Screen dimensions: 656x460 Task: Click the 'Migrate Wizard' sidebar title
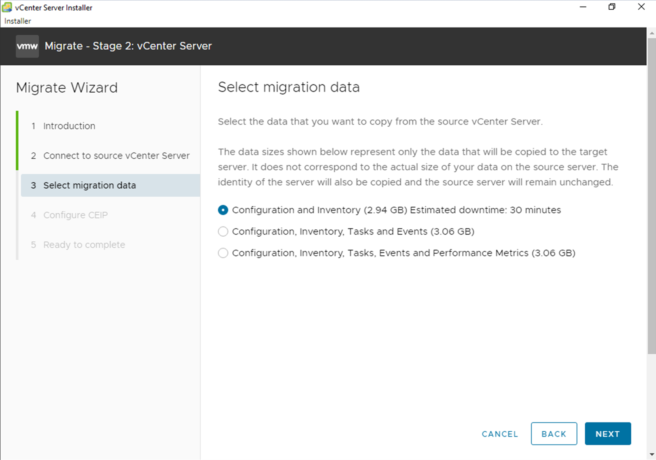click(67, 88)
